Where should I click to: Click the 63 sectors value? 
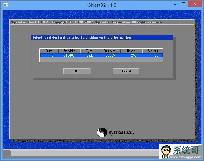tap(157, 56)
